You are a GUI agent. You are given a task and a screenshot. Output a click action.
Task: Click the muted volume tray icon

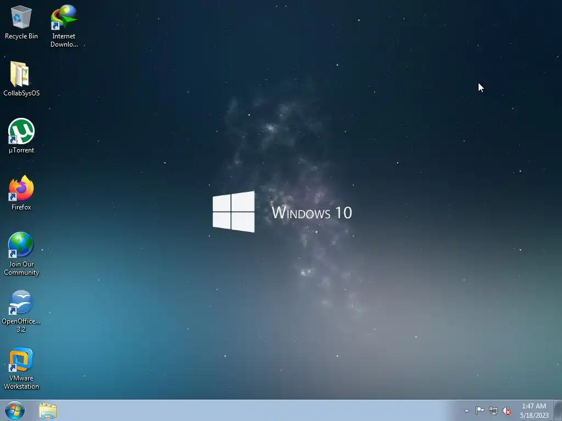(x=507, y=411)
